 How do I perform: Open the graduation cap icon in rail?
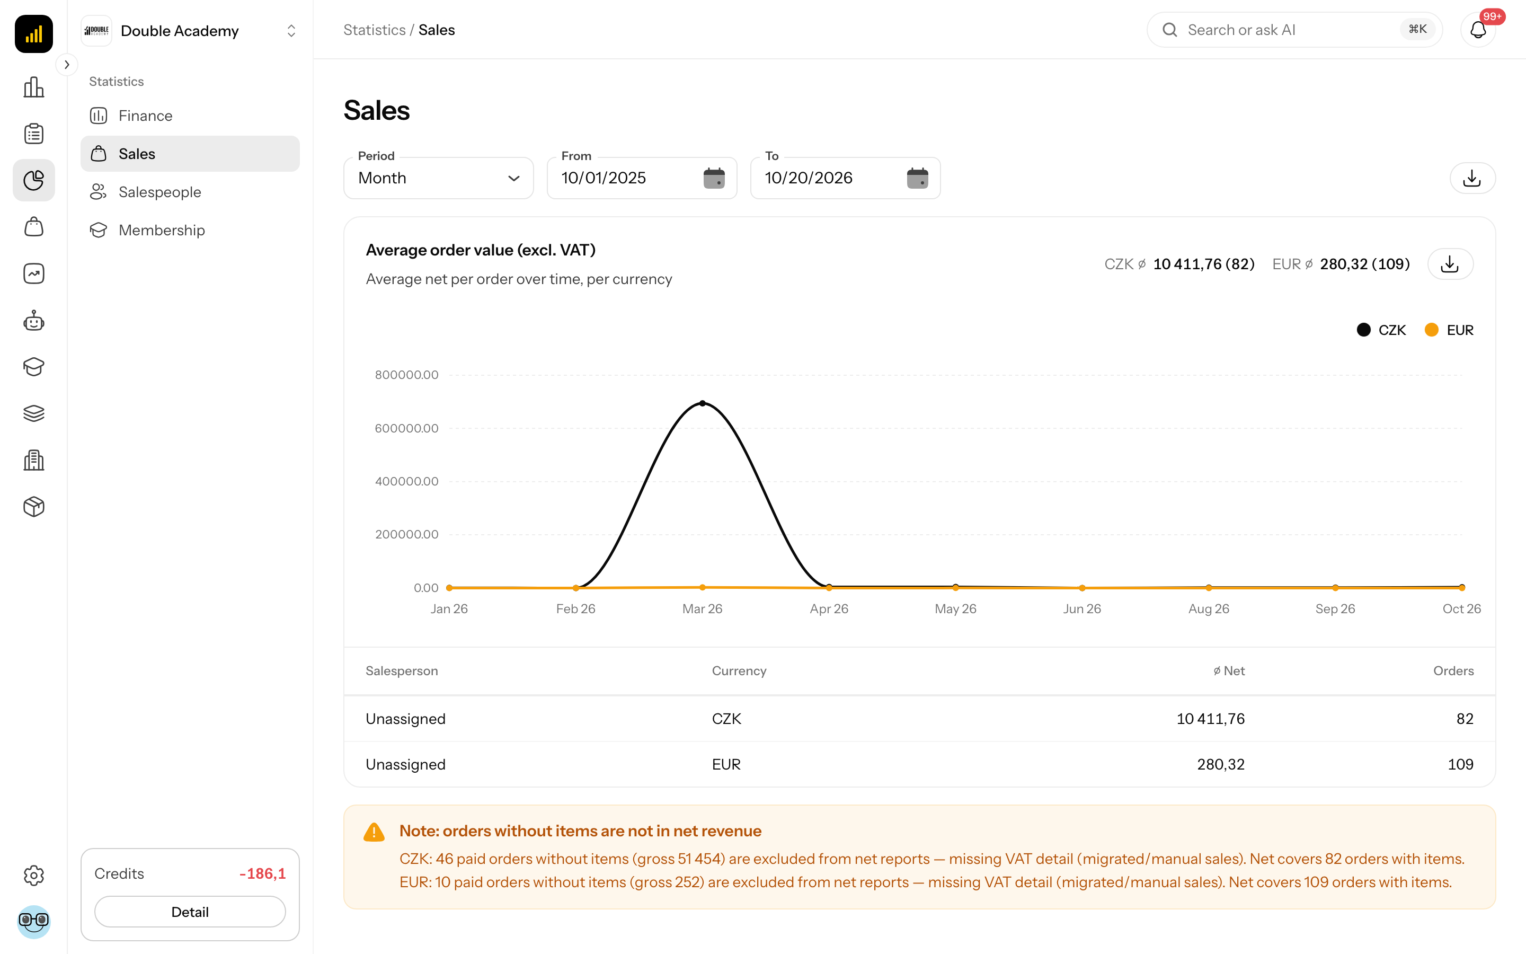point(33,367)
